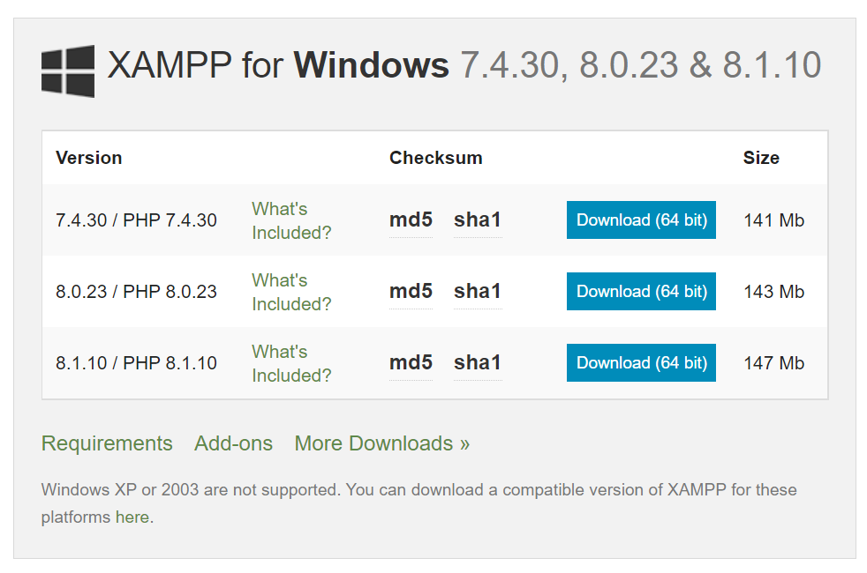Open What's Included for 8.1.10
Viewport: 867px width, 573px height.
[x=291, y=363]
